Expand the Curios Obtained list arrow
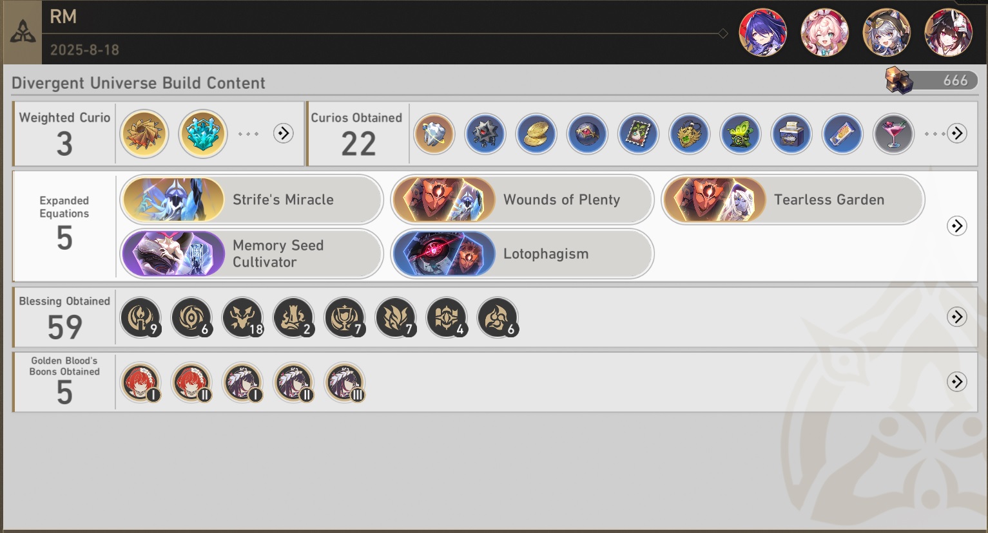The height and width of the screenshot is (533, 988). click(x=957, y=133)
